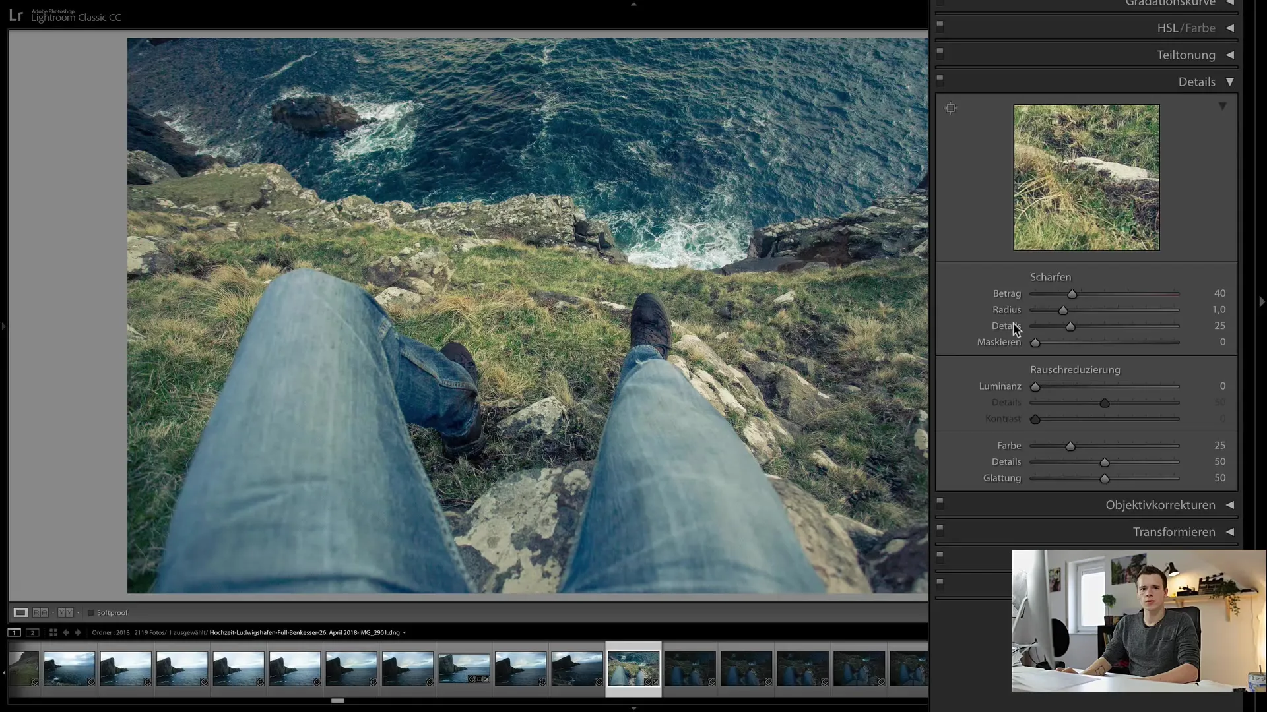Image resolution: width=1267 pixels, height=712 pixels.
Task: Go back using the left arrow above filmstrip
Action: coord(65,632)
